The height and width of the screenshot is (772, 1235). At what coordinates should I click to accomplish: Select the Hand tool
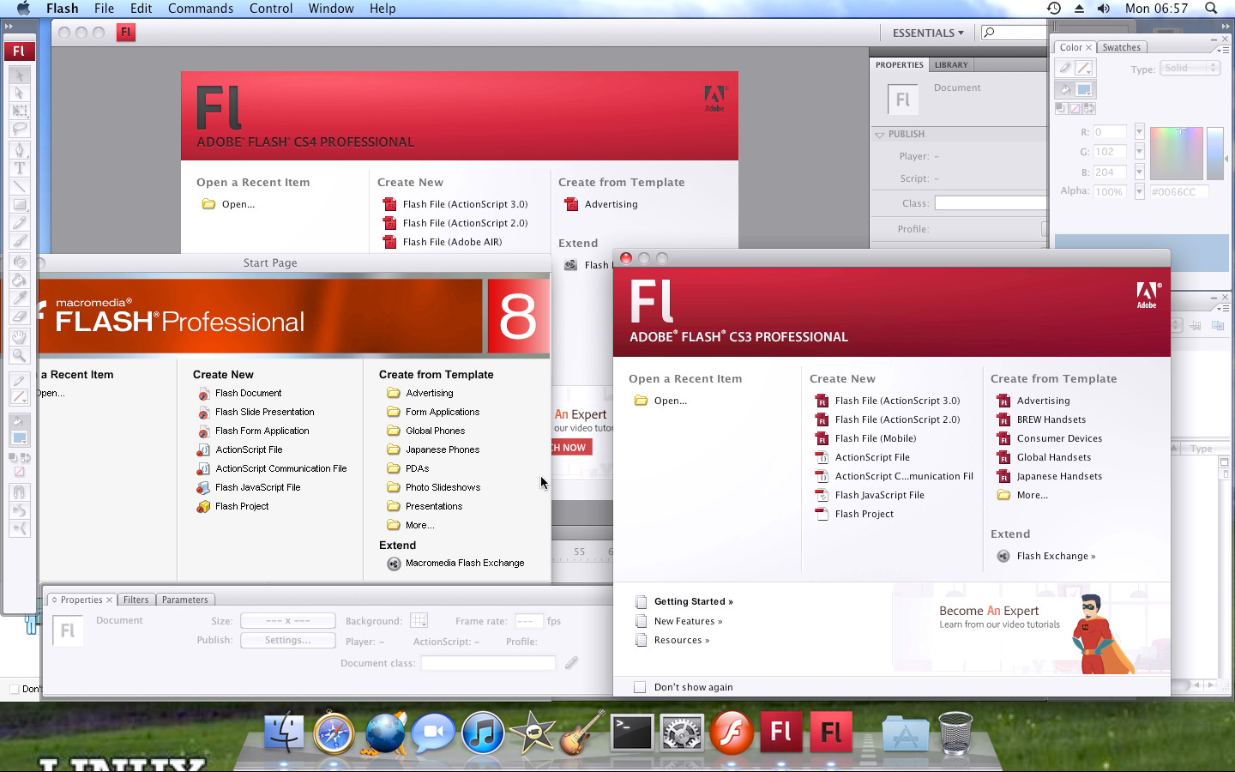19,337
